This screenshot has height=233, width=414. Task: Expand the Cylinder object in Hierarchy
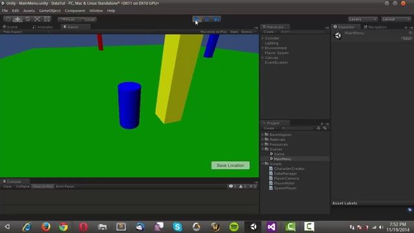click(263, 38)
